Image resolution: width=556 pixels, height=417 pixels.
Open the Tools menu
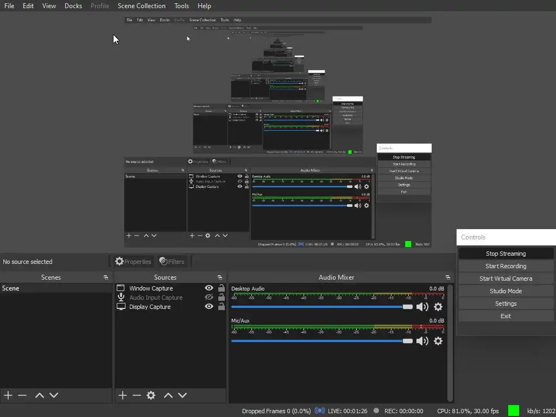tap(181, 5)
